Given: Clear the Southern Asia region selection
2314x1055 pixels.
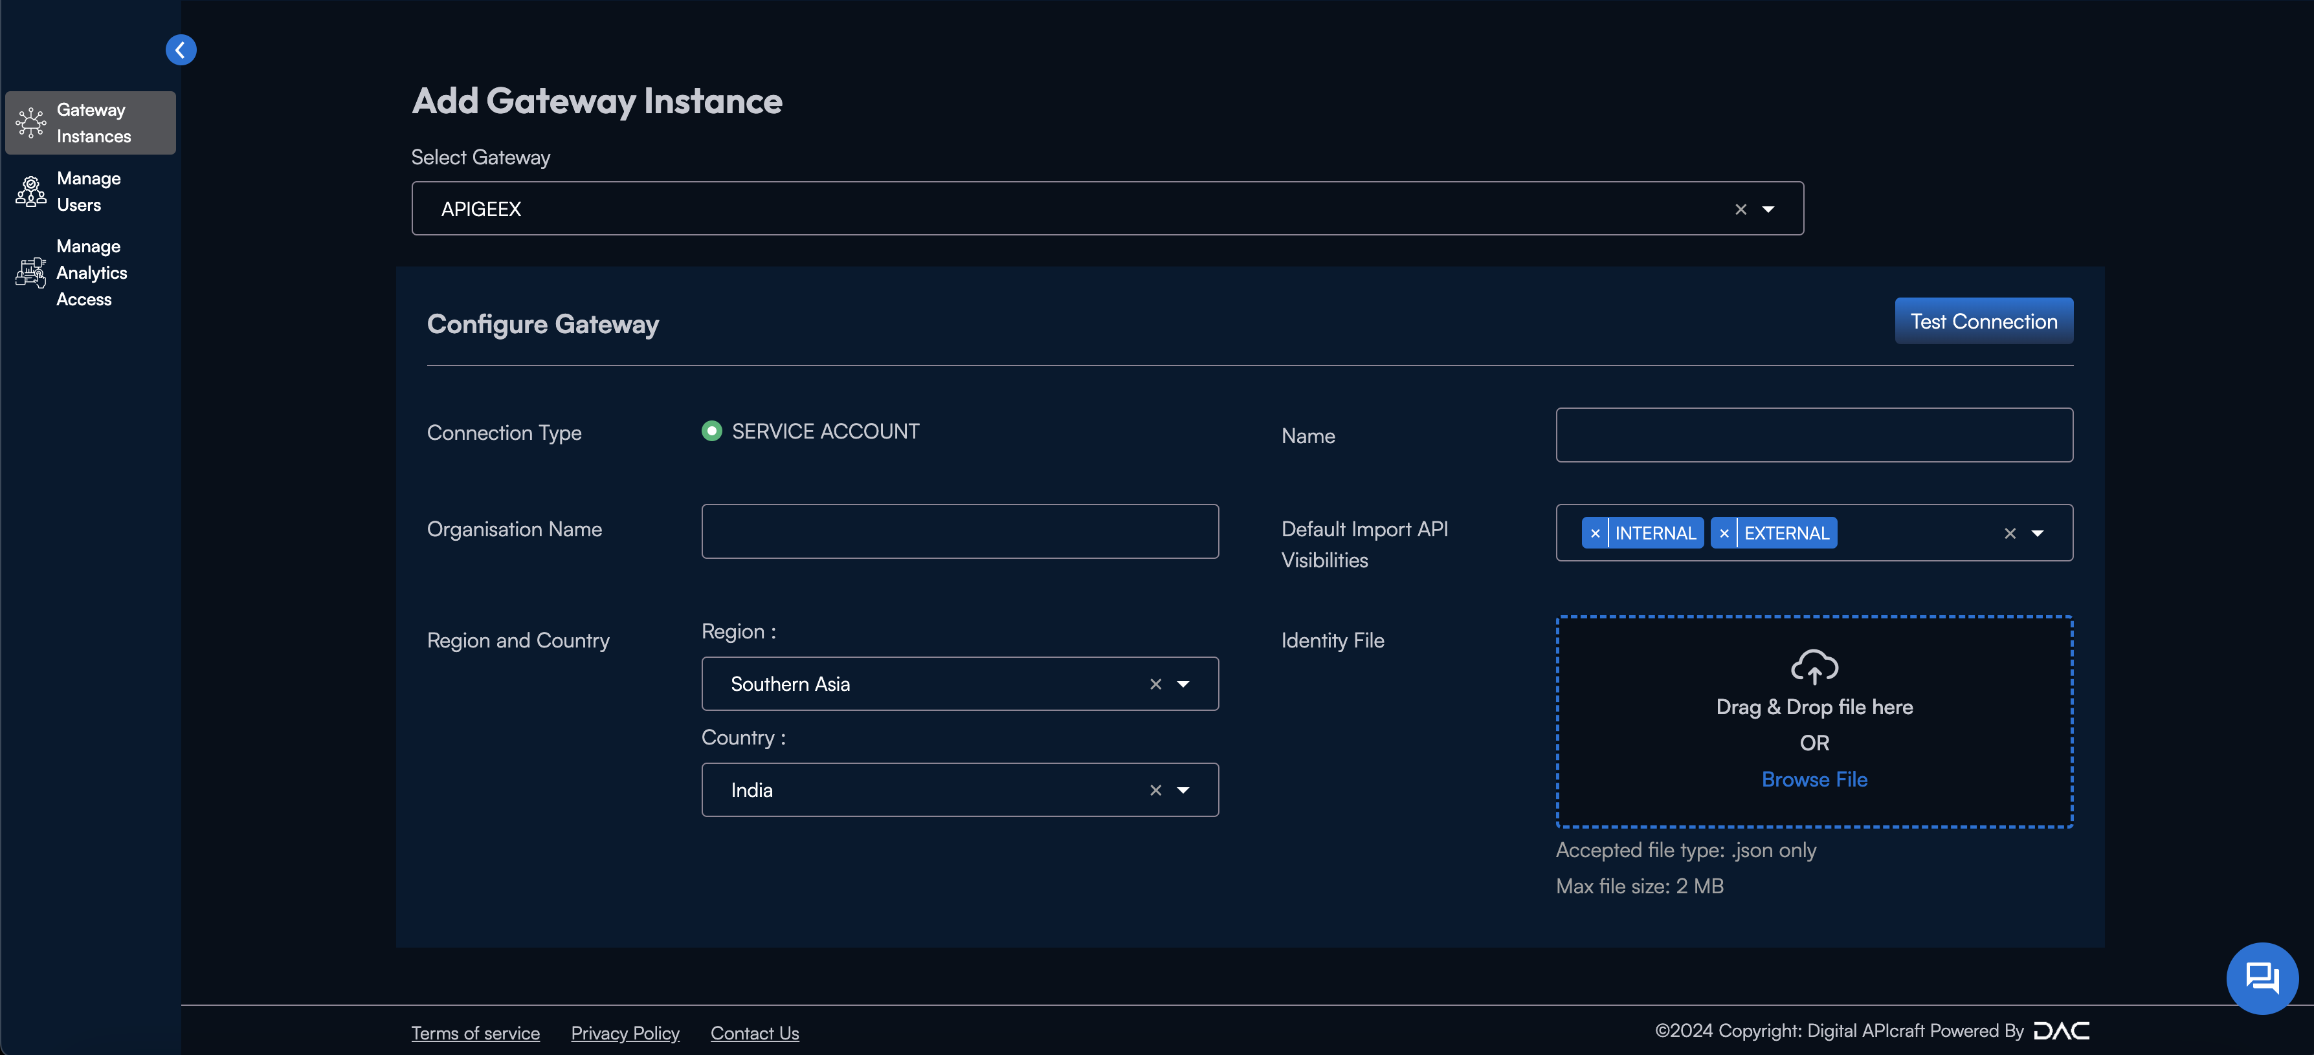Looking at the screenshot, I should coord(1156,684).
